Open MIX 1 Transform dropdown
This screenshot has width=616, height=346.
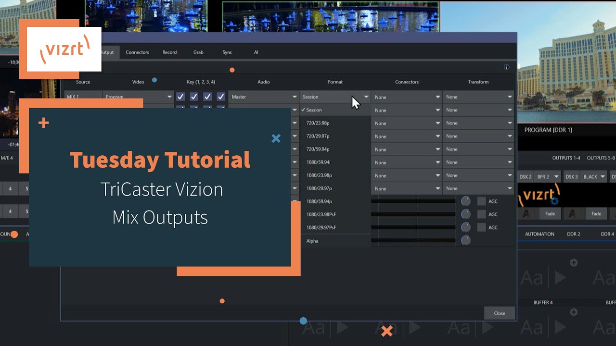(478, 97)
